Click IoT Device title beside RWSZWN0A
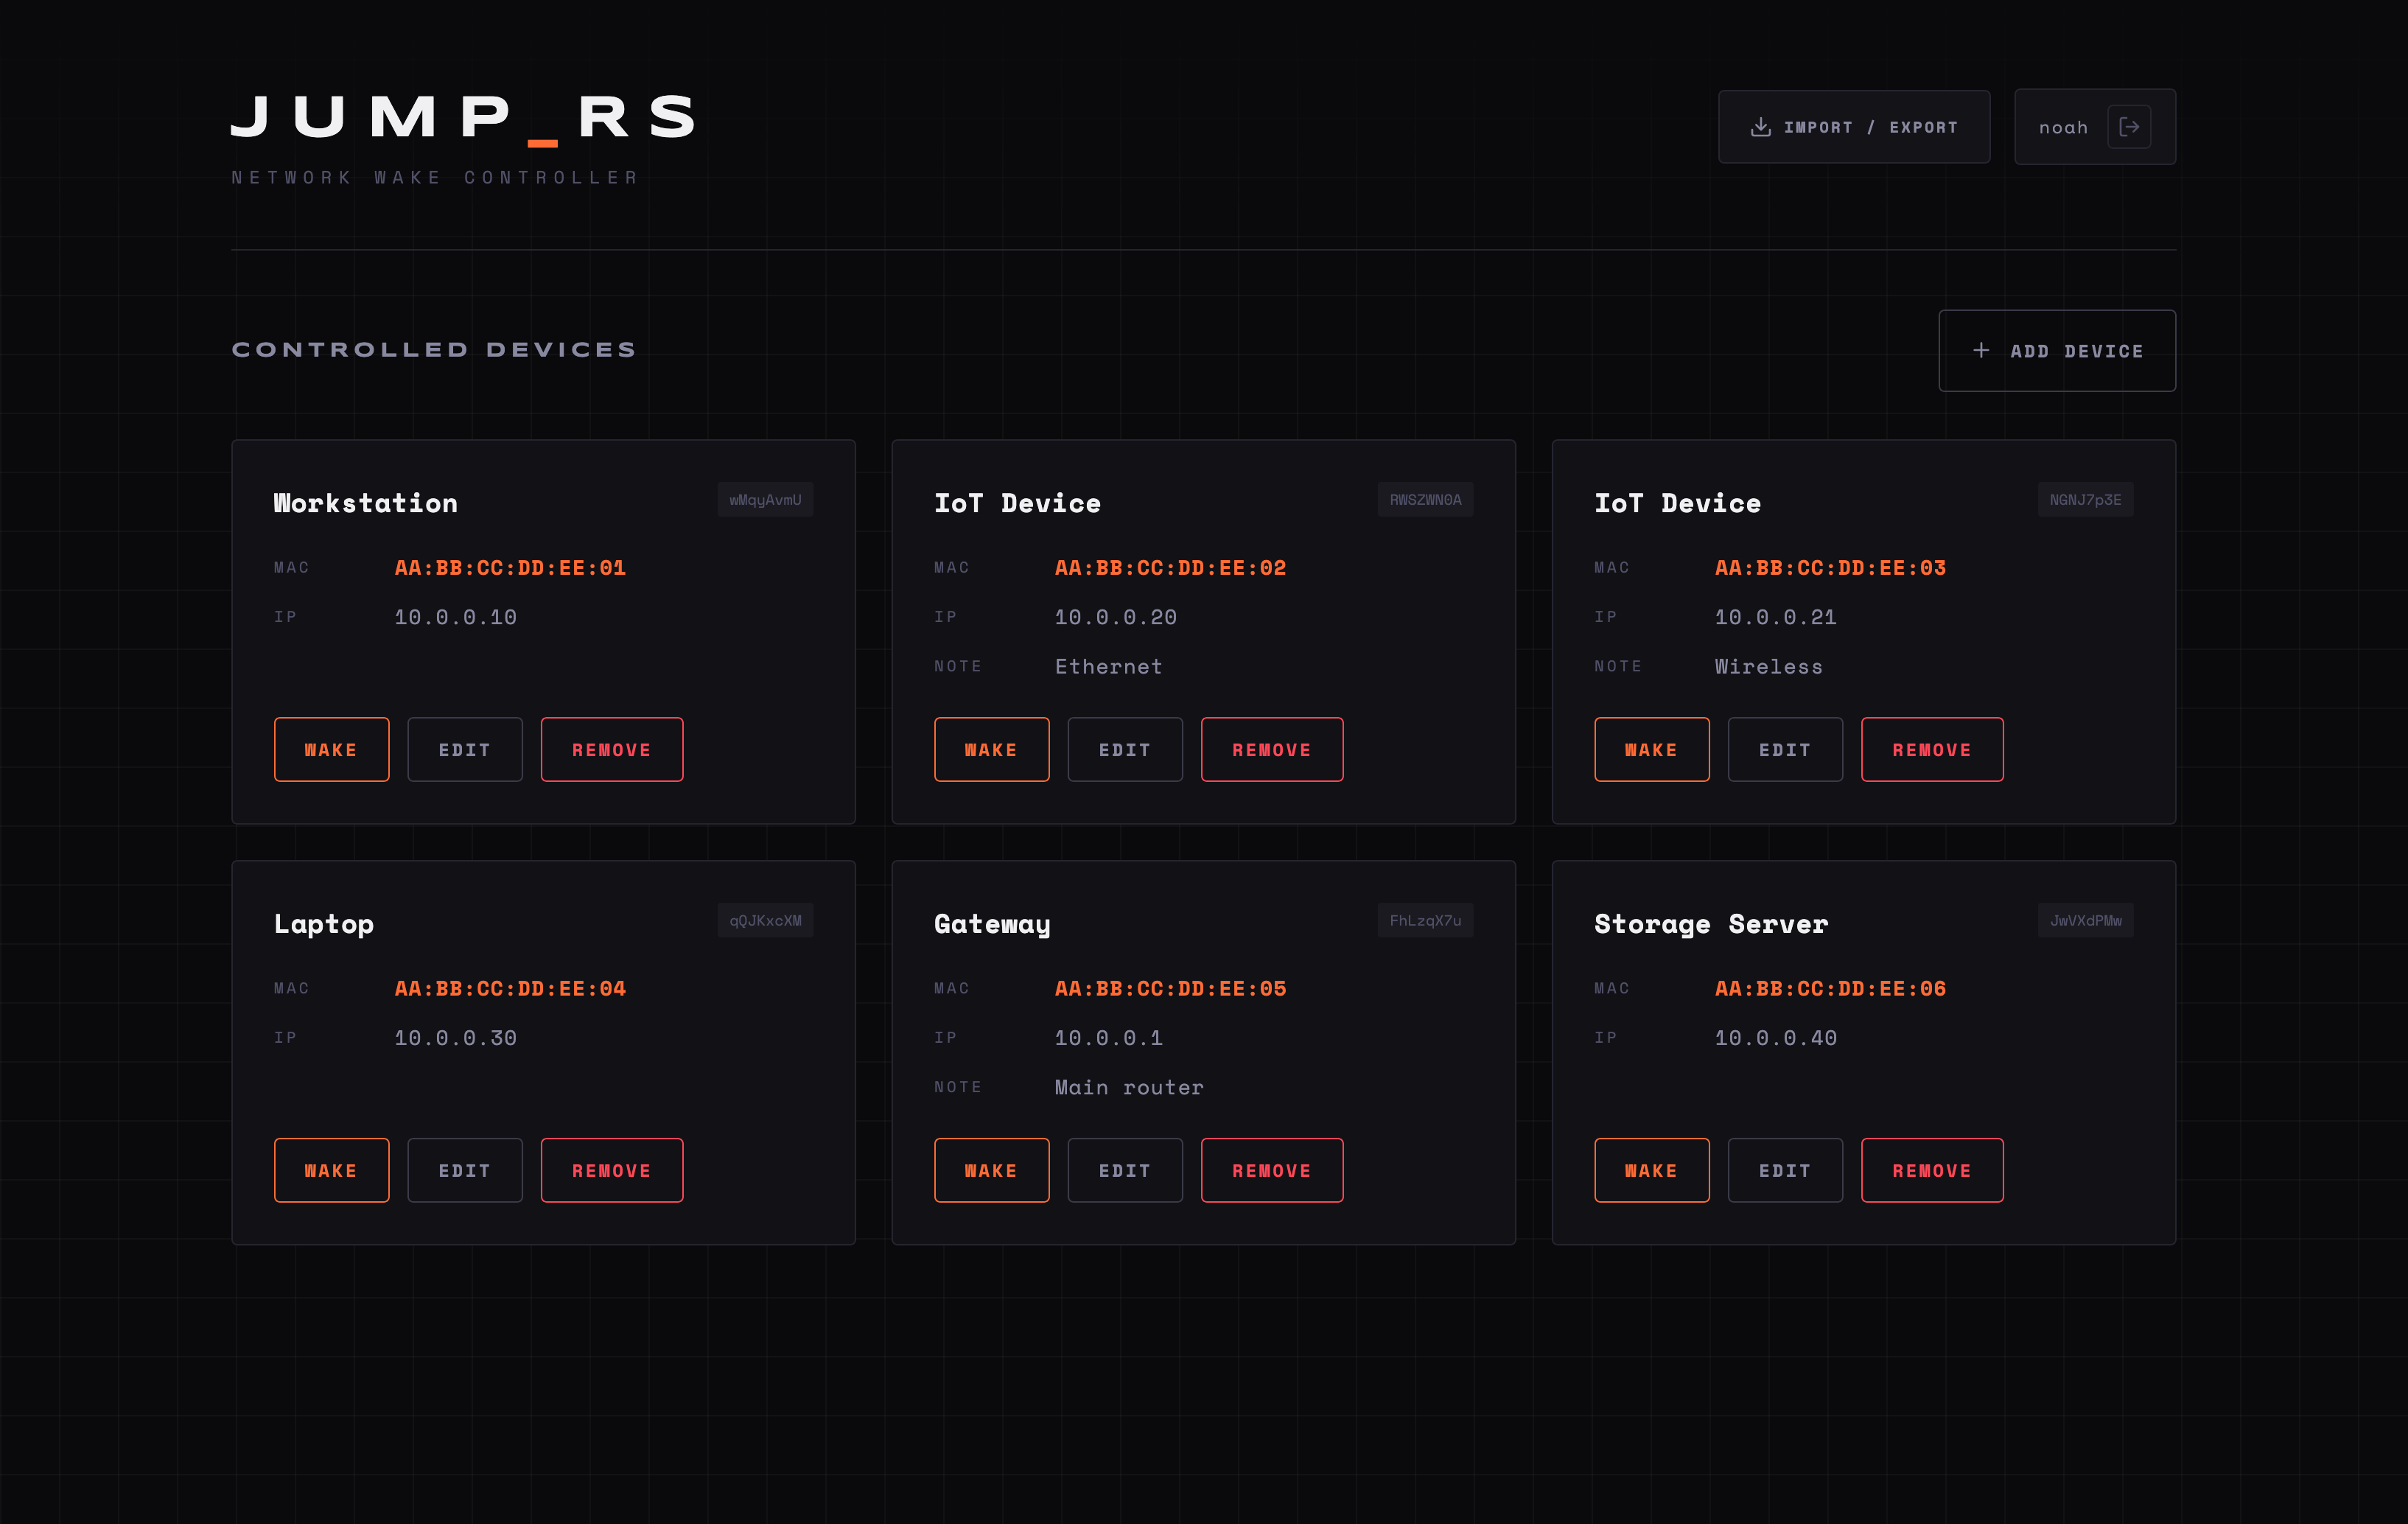Image resolution: width=2408 pixels, height=1524 pixels. pyautogui.click(x=1017, y=503)
